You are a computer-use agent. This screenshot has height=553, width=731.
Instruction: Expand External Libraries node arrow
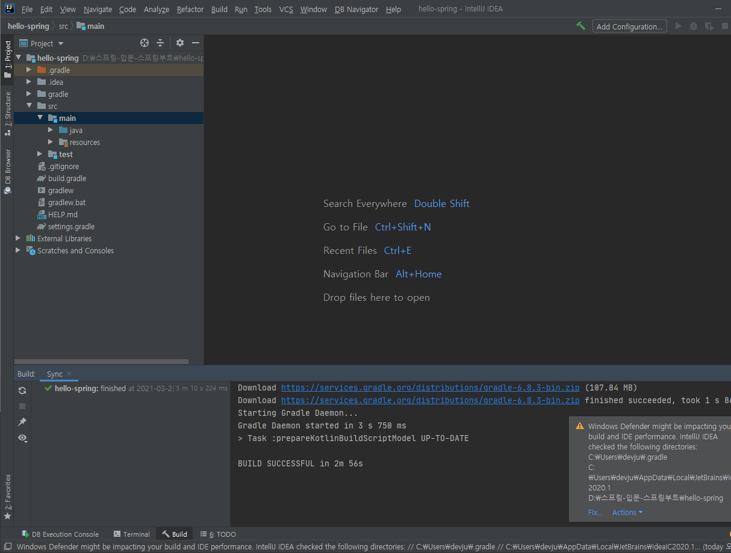(18, 238)
